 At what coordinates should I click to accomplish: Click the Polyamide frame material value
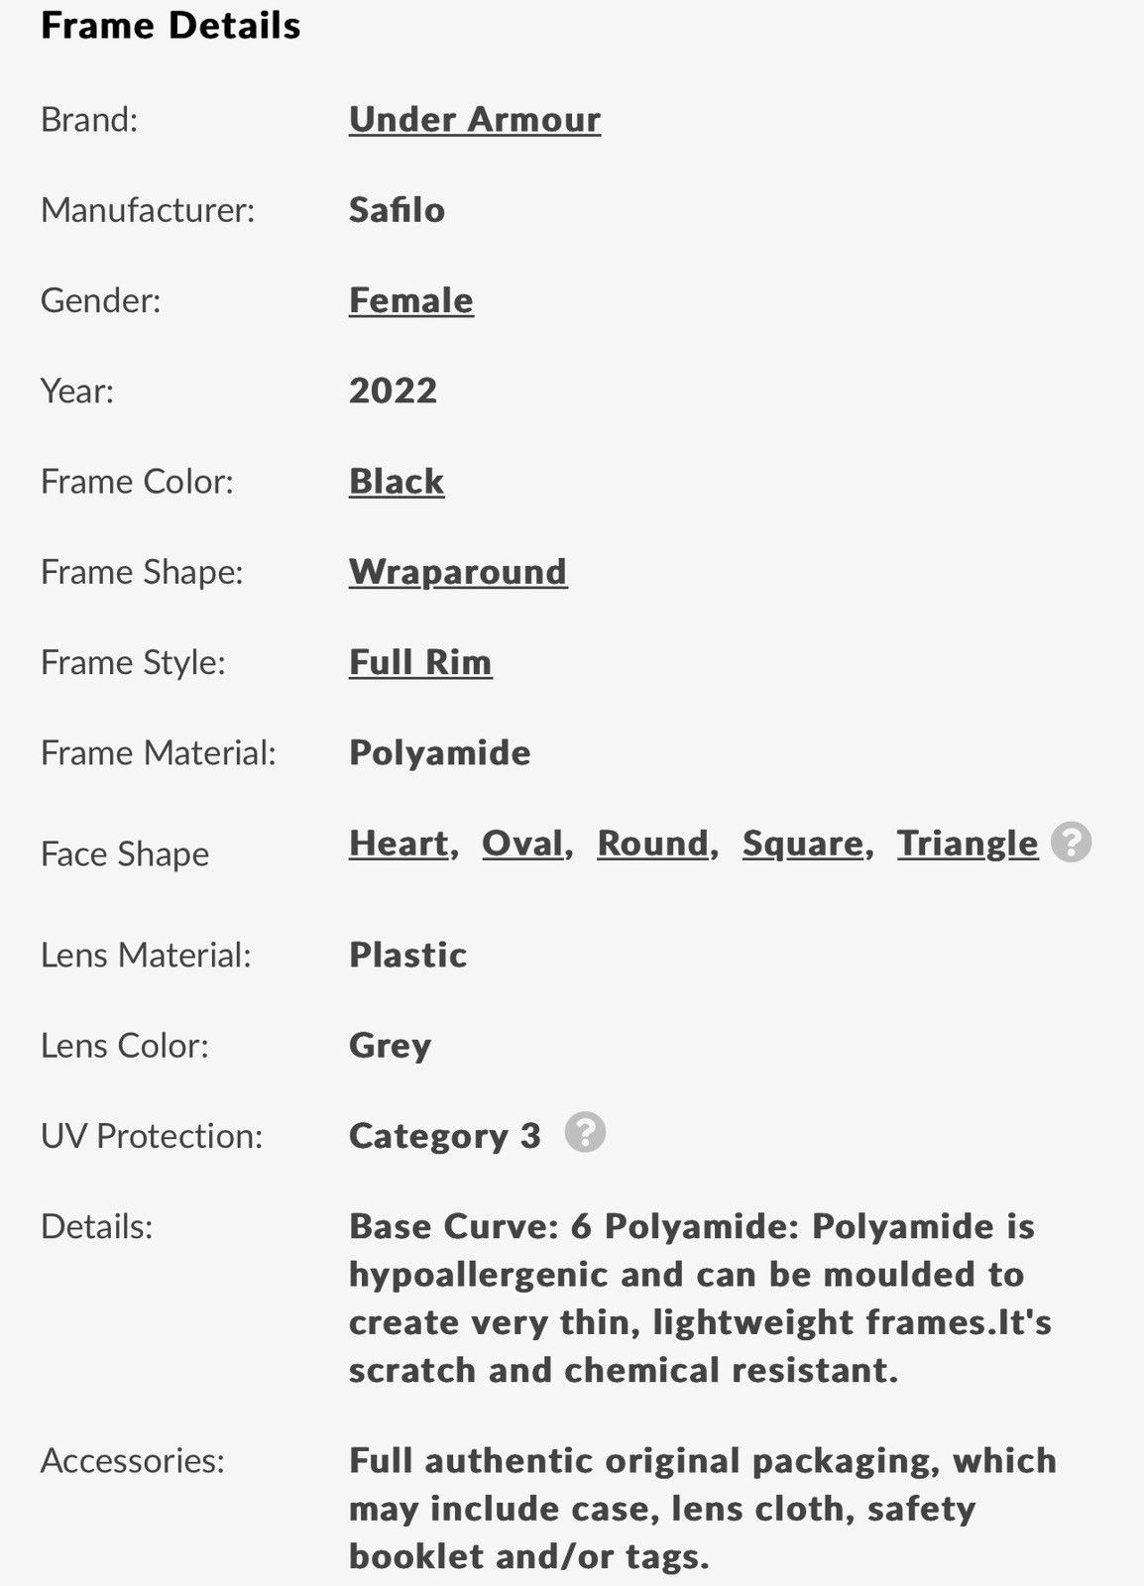click(440, 753)
